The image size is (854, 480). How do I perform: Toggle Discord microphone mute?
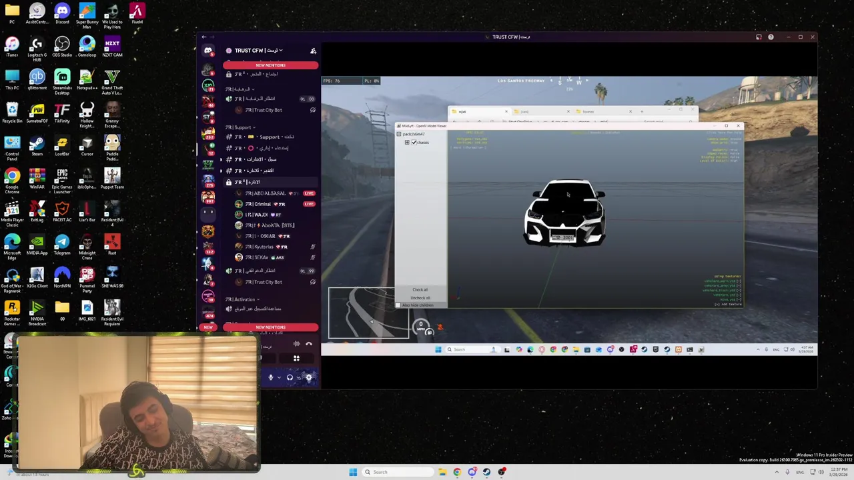tap(270, 377)
